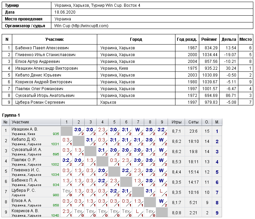The width and height of the screenshot is (255, 219).
Task: Click Ковриков's 2:3 result against Ивашкин
Action: (67, 213)
